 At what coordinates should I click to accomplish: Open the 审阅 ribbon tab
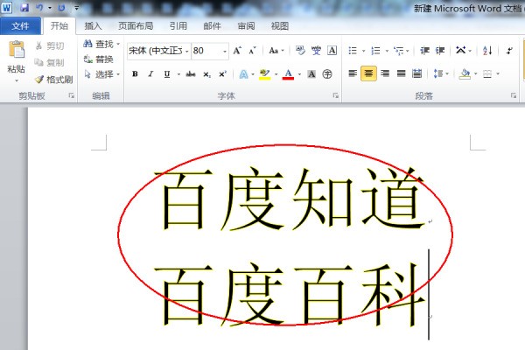(x=246, y=25)
